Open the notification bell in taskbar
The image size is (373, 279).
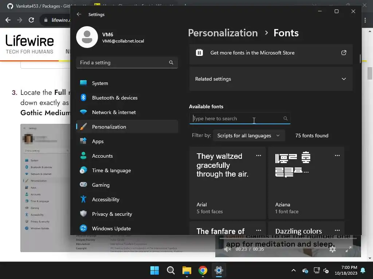(x=363, y=270)
